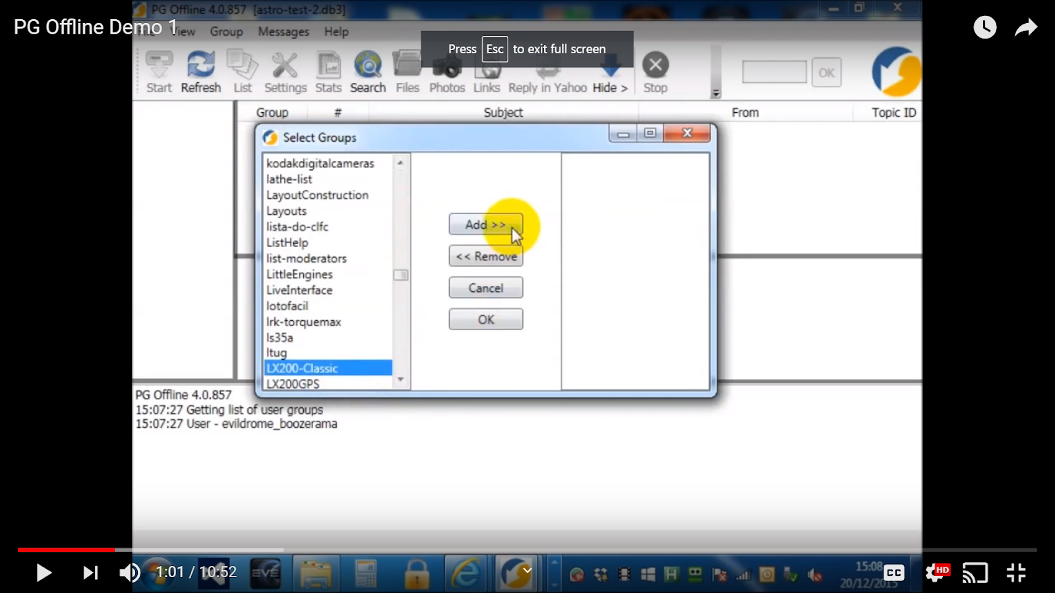Click the Stop toolbar icon
Image resolution: width=1055 pixels, height=593 pixels.
tap(655, 72)
